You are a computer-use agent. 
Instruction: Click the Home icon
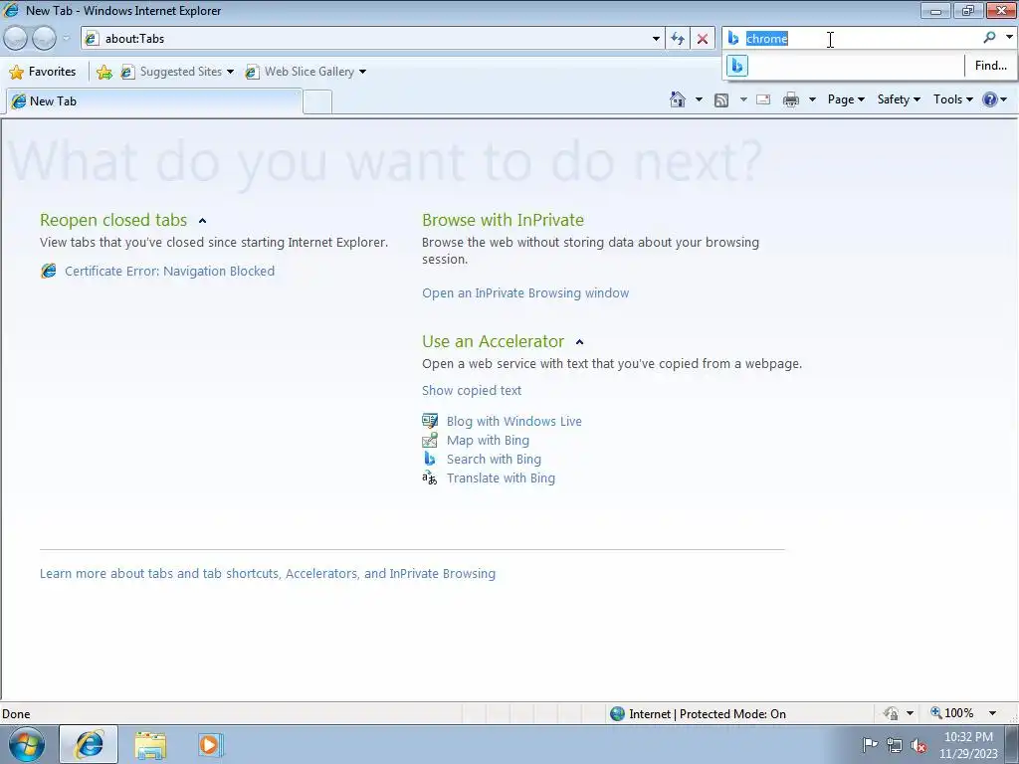pos(677,99)
